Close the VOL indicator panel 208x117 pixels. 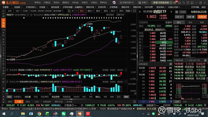click(x=126, y=82)
